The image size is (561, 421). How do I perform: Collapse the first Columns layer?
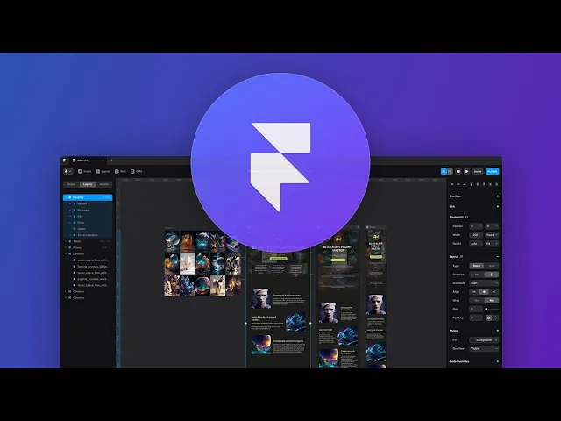(x=66, y=253)
